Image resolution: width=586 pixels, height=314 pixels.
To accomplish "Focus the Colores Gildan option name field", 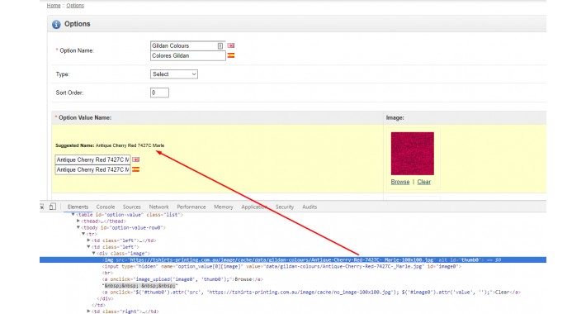I will (x=188, y=55).
